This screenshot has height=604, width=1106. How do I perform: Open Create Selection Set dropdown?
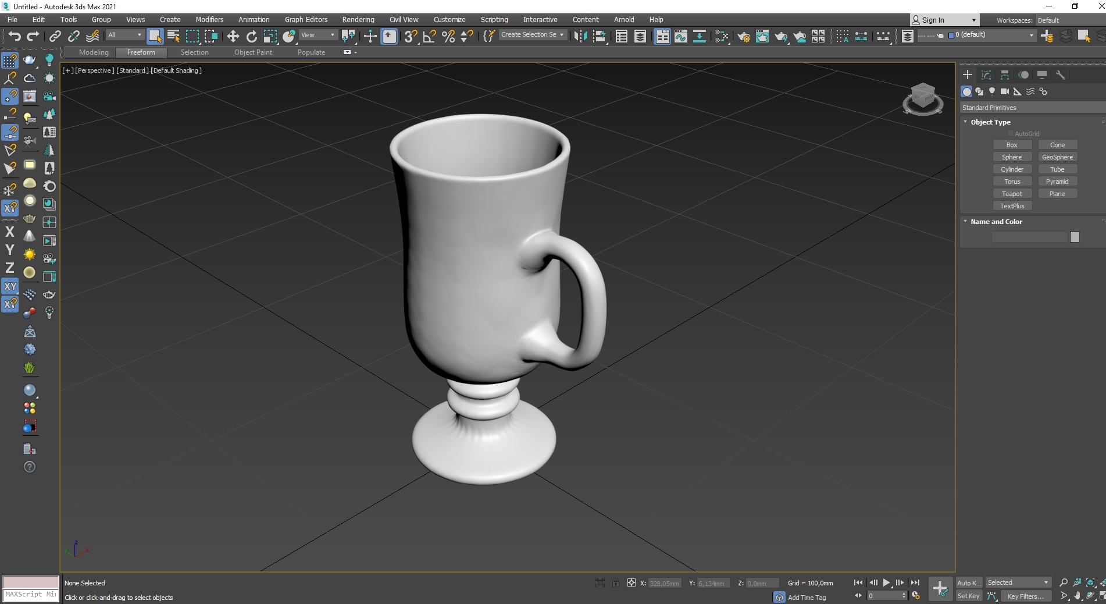point(533,35)
